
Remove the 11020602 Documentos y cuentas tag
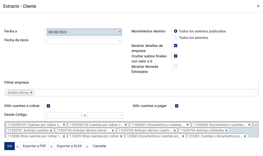(x=249, y=125)
